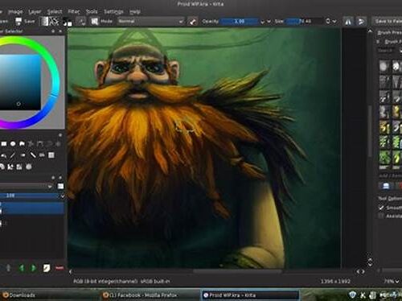Click the canvas horizontal scrollbar

237,271
